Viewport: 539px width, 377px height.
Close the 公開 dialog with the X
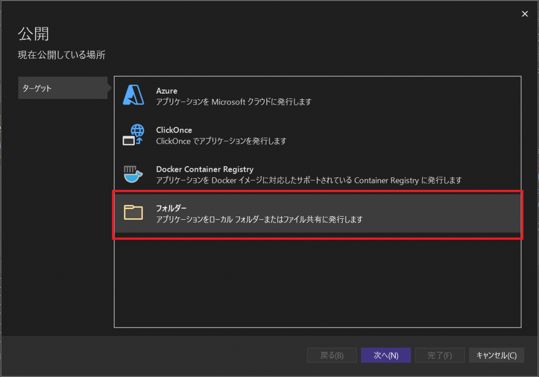(x=525, y=14)
